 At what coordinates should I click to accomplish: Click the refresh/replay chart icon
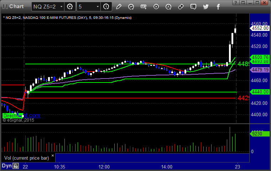(131, 6)
